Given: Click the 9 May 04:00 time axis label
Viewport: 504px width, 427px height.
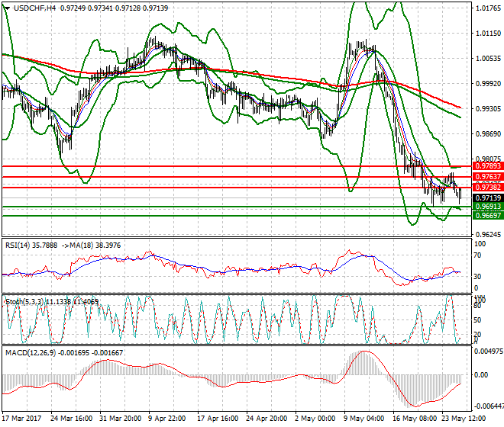Looking at the screenshot, I should (x=365, y=420).
